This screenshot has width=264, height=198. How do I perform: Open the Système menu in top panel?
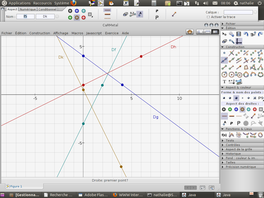click(x=62, y=3)
